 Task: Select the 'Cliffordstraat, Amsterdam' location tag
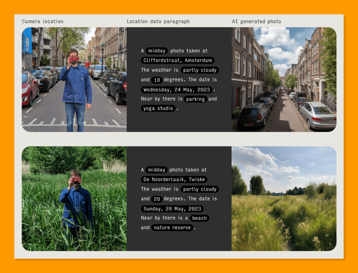(178, 60)
